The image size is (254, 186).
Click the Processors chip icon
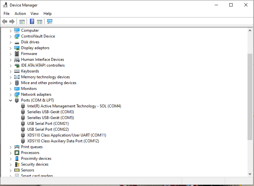17,153
